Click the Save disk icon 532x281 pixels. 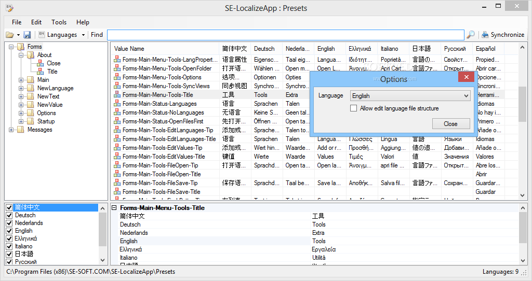[27, 35]
